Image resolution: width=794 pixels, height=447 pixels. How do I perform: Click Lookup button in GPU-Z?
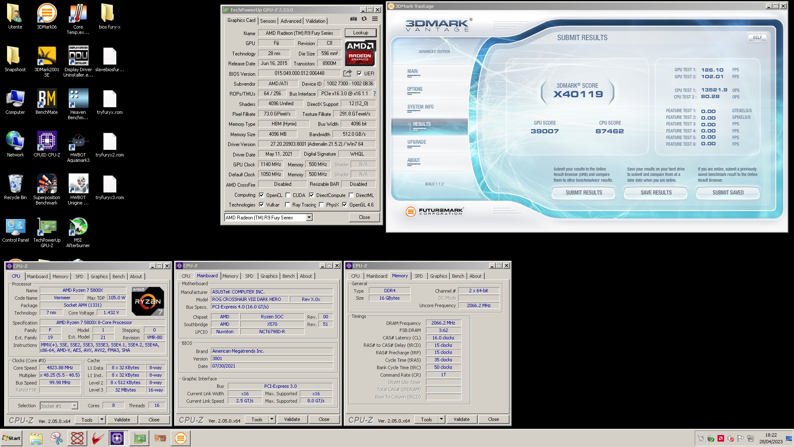coord(361,33)
